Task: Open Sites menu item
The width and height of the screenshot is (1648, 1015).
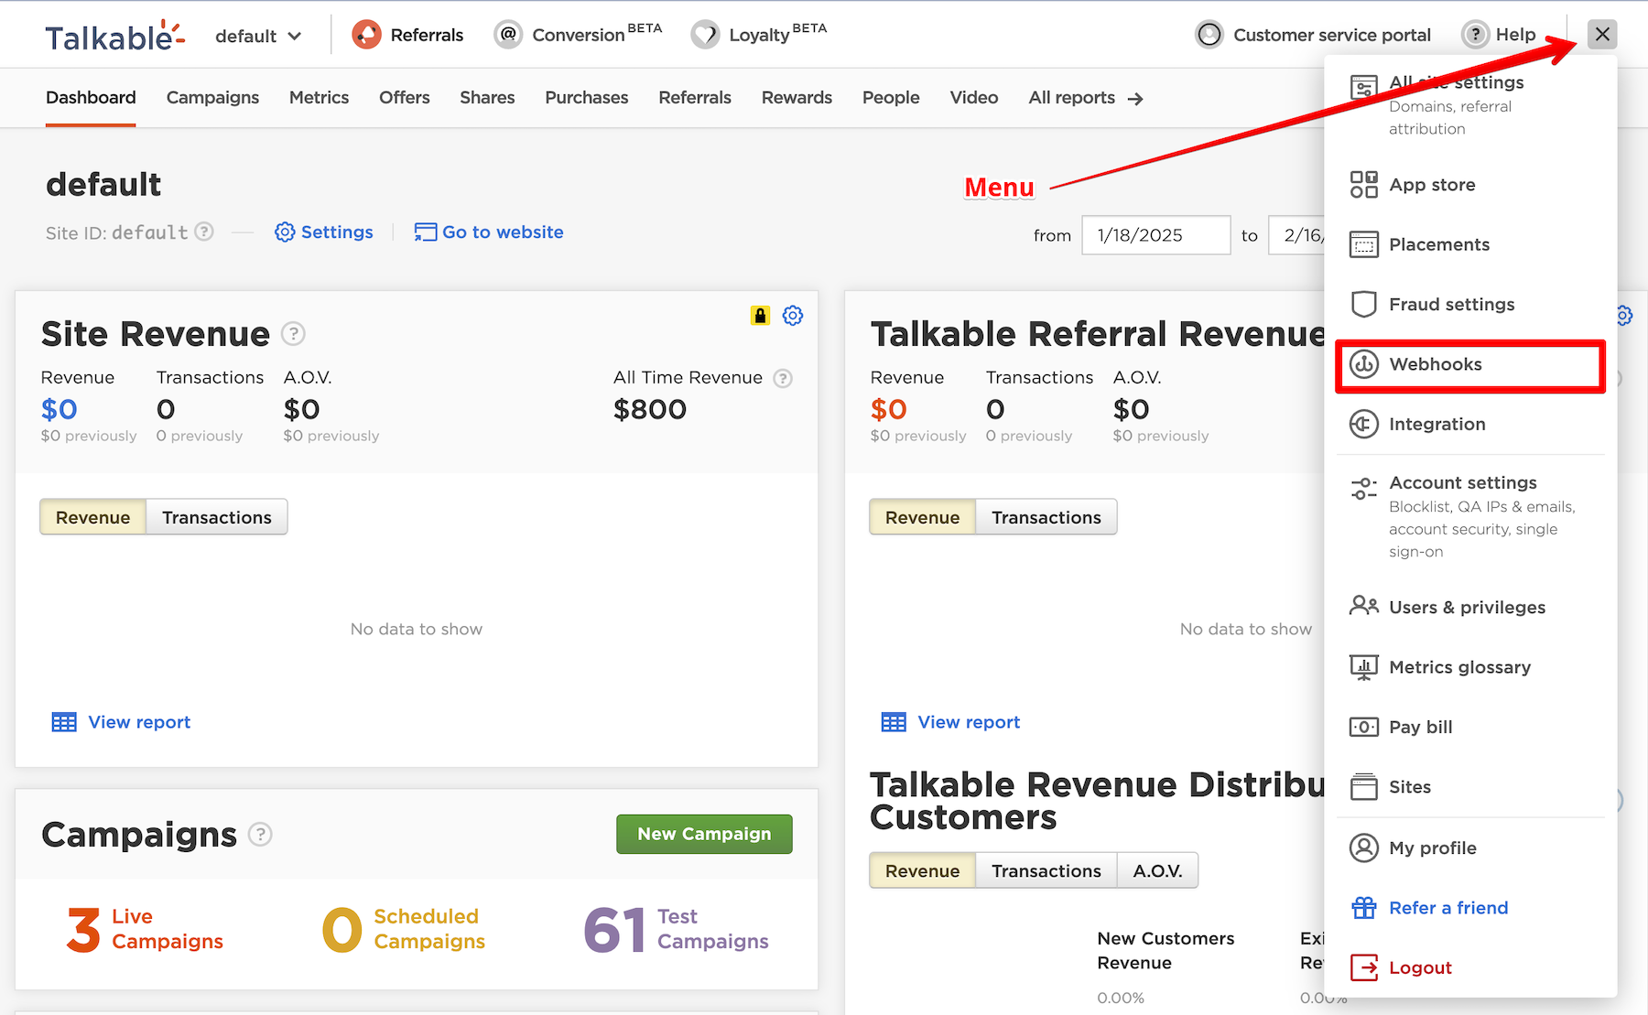Action: coord(1470,786)
